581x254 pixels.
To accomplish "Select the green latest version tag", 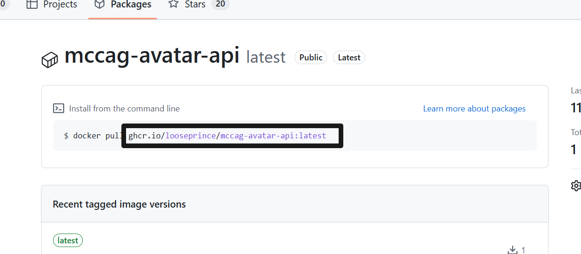I will (68, 241).
